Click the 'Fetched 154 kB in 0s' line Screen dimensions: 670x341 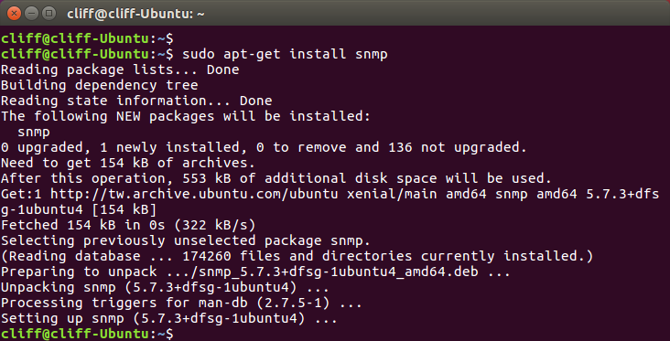128,225
